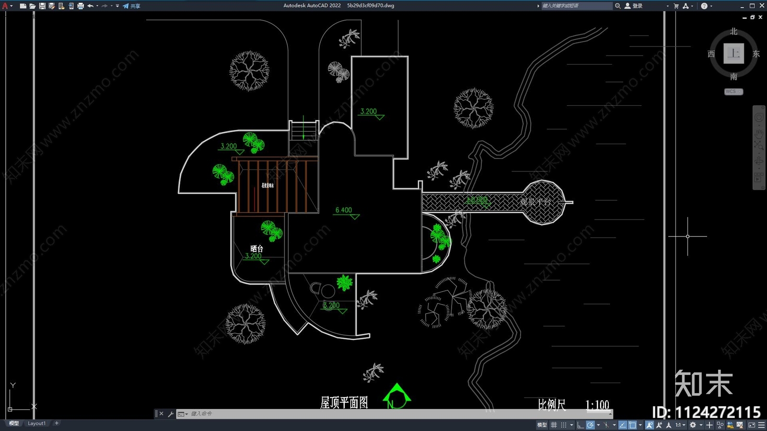This screenshot has width=767, height=431.
Task: Open workspace switching gear icon
Action: [x=693, y=425]
